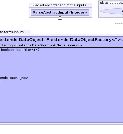The height and width of the screenshot is (134, 123).
Task: Click the truncated member text below 'ends DataObject>'
Action: click(x=0, y=82)
